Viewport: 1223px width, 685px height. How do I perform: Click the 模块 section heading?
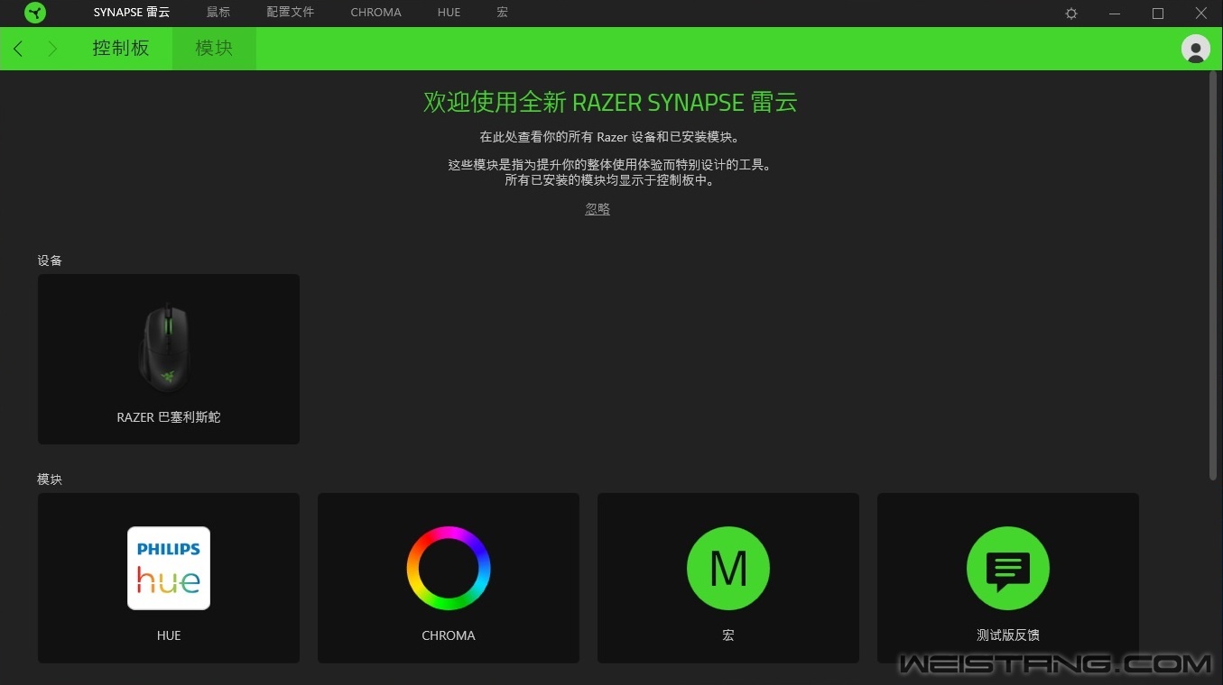point(50,479)
